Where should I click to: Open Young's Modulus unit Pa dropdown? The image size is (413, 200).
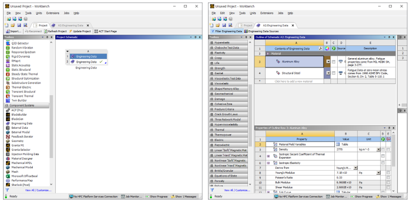click(x=378, y=173)
